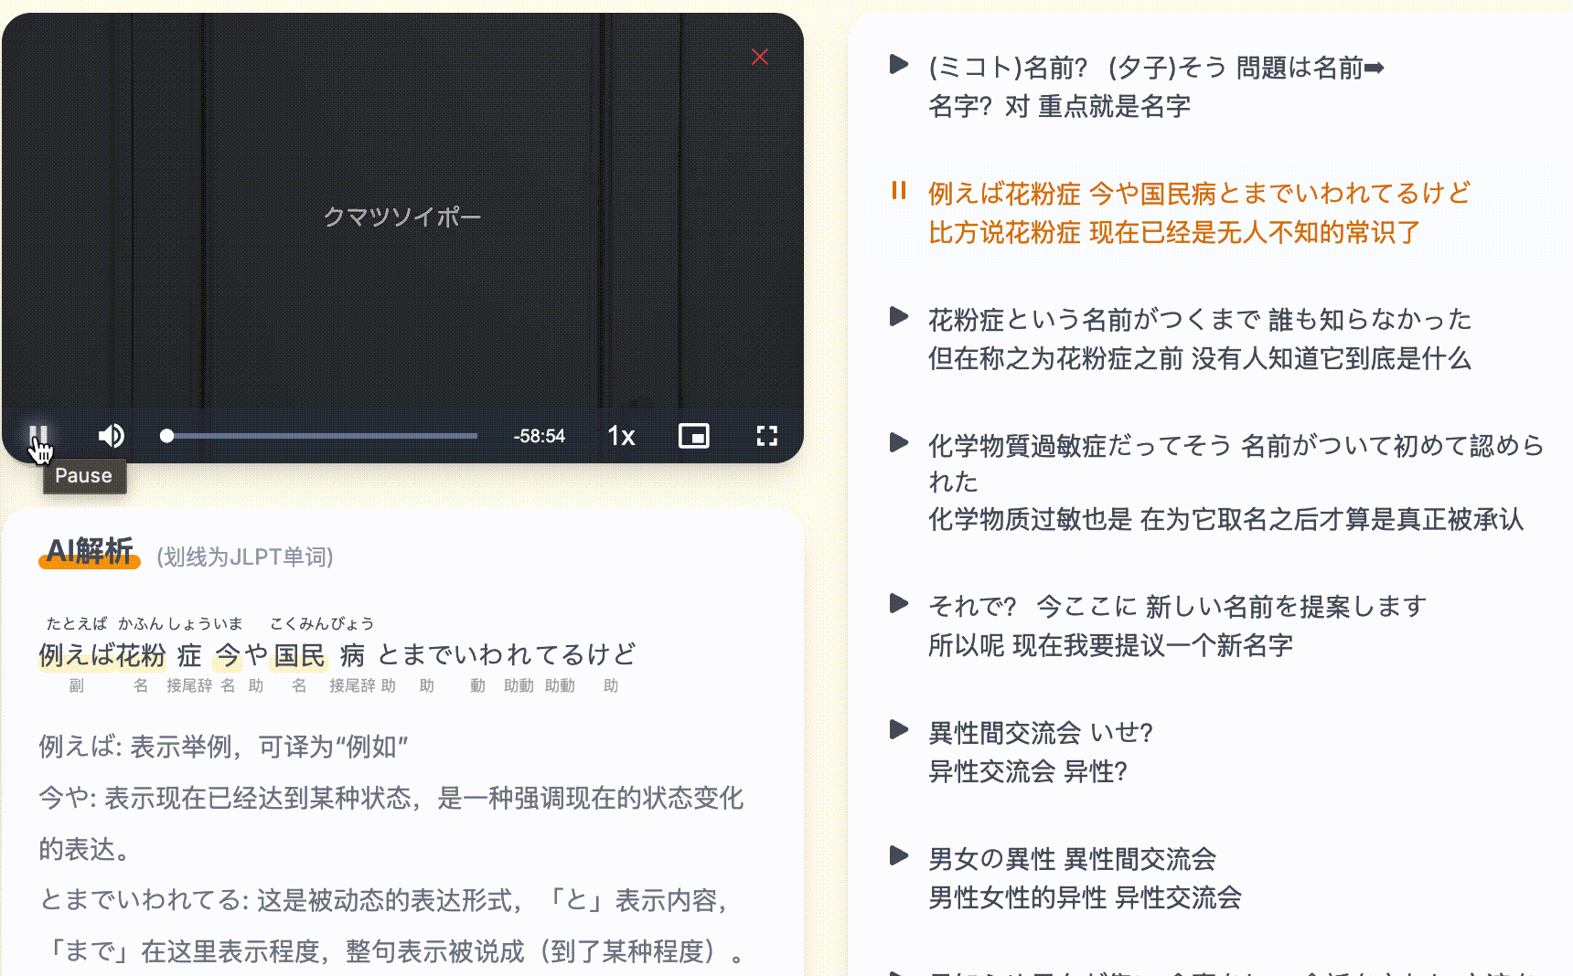This screenshot has width=1573, height=976.
Task: Play the それで? 今ここに line
Action: pos(899,604)
